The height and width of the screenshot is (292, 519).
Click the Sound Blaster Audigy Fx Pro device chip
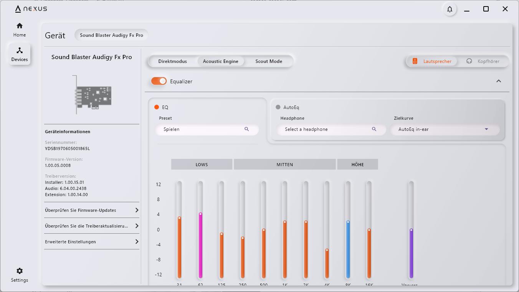tap(111, 35)
